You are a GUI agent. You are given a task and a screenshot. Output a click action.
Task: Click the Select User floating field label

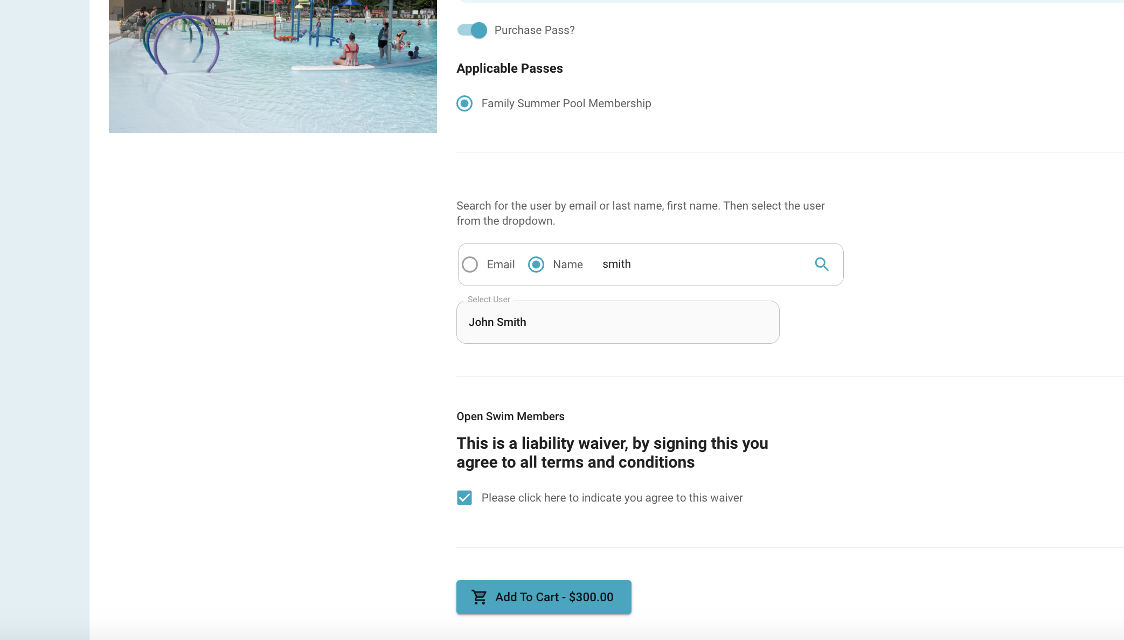click(489, 300)
